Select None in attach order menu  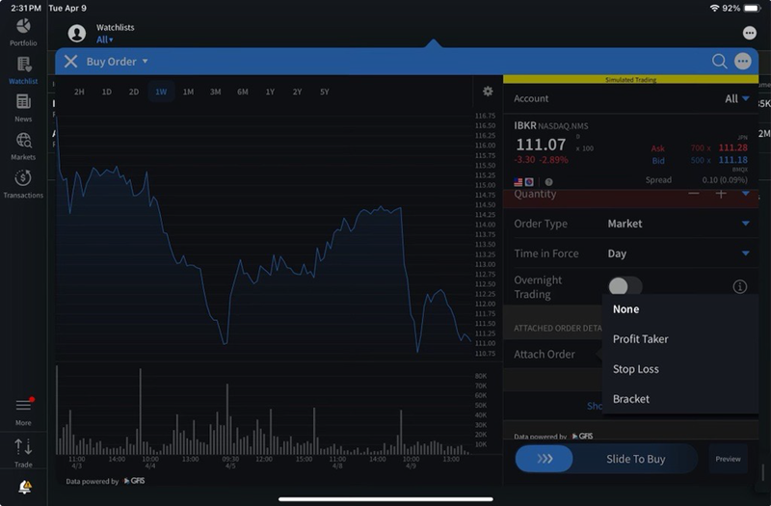680,309
